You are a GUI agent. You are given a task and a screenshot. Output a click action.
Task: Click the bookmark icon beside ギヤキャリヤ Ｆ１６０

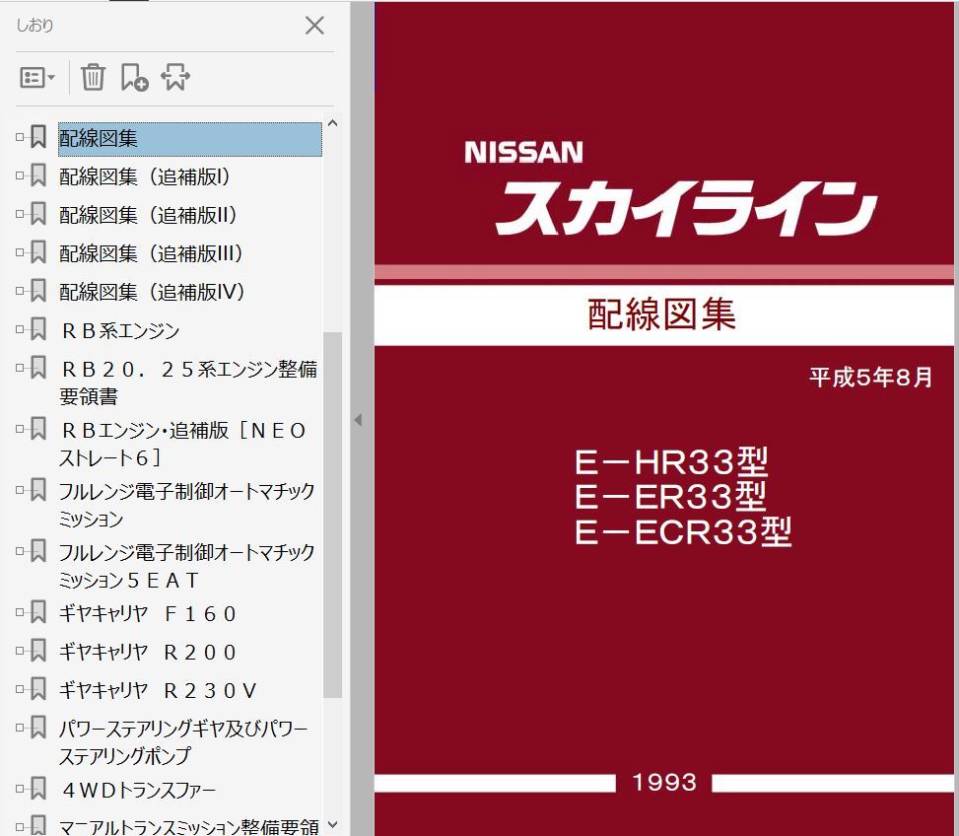(38, 613)
